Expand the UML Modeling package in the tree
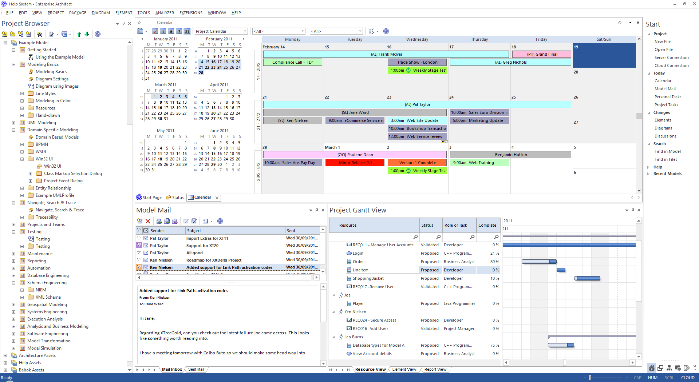 (13, 123)
